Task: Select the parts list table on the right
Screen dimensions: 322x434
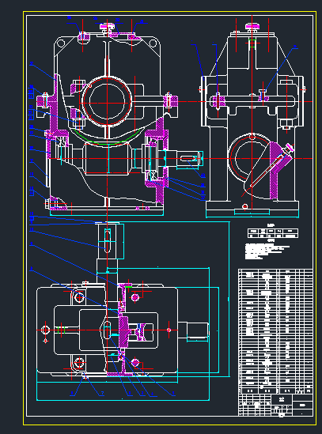Action: (276, 331)
